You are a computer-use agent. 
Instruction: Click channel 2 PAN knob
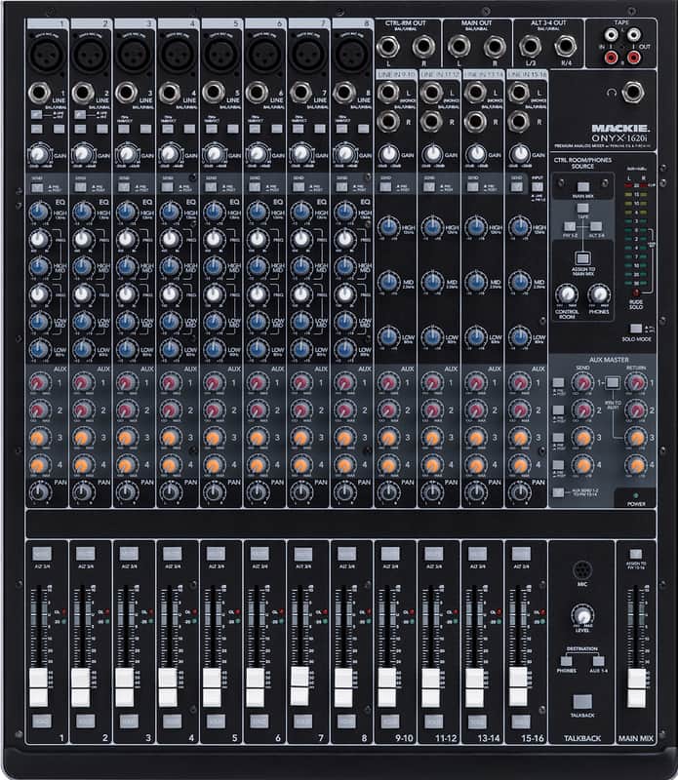pyautogui.click(x=83, y=492)
